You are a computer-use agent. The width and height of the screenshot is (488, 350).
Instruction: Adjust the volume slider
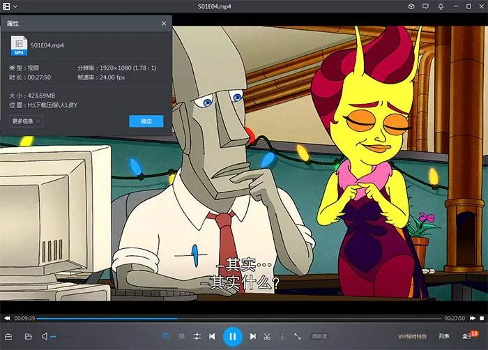[62, 336]
